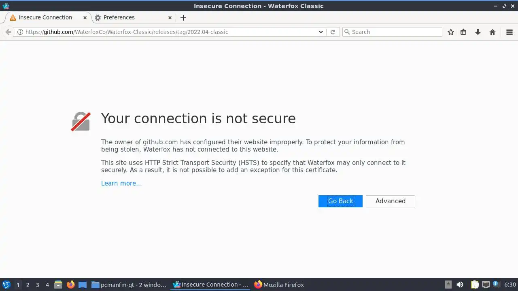Click the Go Back button
This screenshot has height=291, width=518.
[340, 201]
